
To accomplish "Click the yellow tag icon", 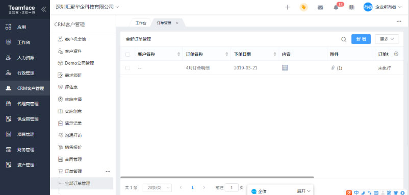I will pos(303,7).
